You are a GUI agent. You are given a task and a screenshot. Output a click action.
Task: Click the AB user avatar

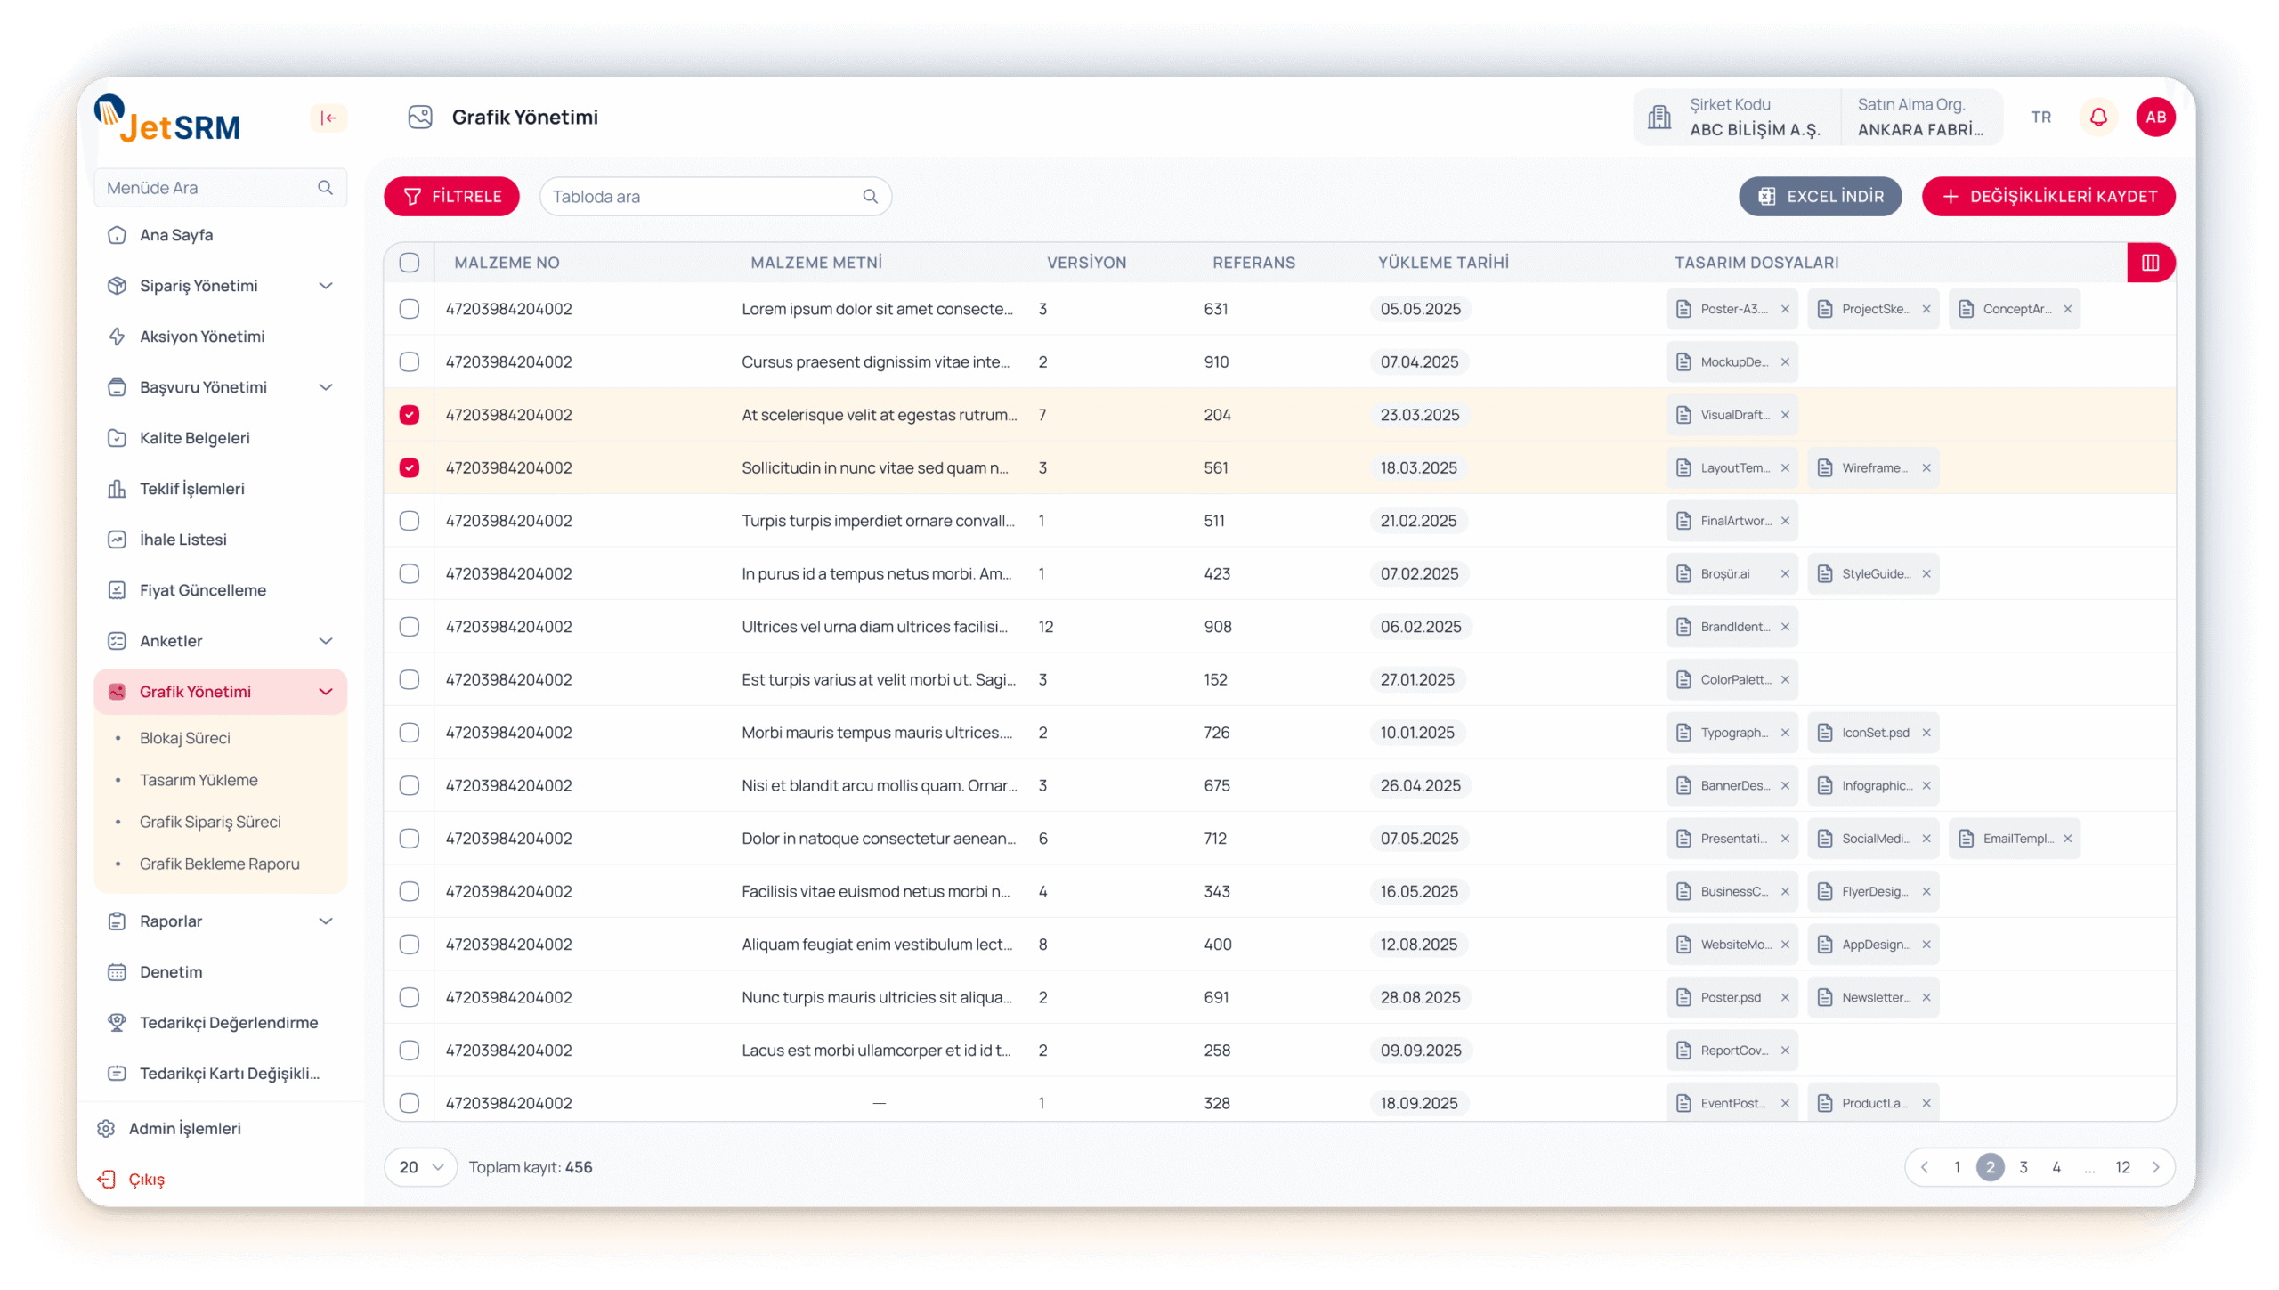click(x=2155, y=118)
